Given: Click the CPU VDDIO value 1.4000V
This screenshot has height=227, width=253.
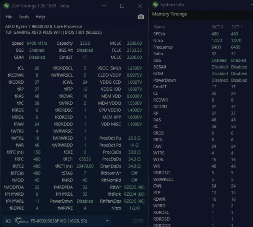Looking at the screenshot, I should tap(134, 110).
